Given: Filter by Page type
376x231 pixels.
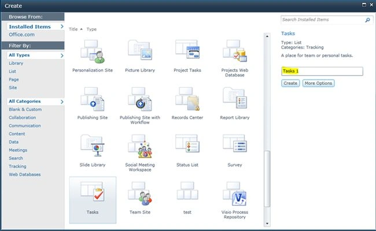Looking at the screenshot, I should click(x=14, y=80).
